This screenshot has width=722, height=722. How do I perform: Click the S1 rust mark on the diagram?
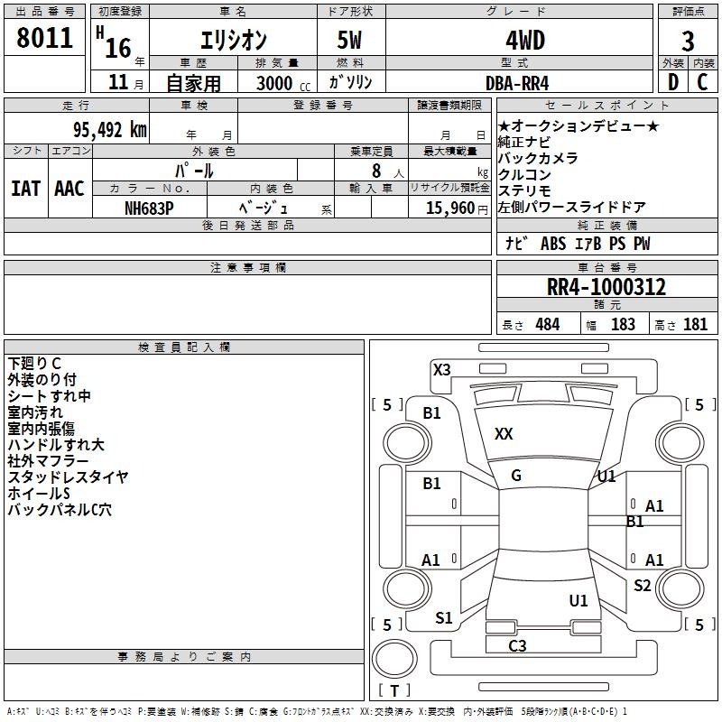[443, 618]
